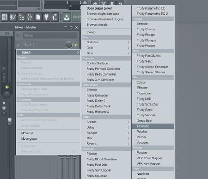The width and height of the screenshot is (208, 179).
Task: Click the Slot 1 mix level knob
Action: click(69, 45)
